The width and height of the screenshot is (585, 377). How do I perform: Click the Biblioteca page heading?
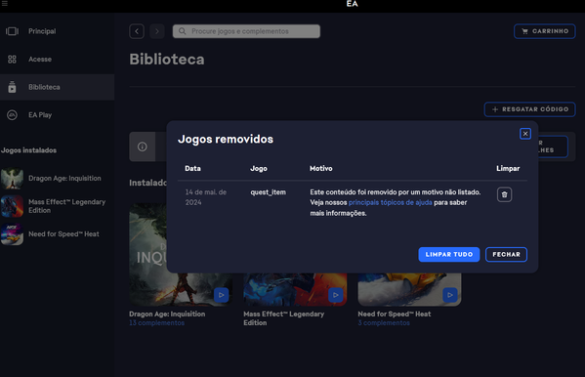(x=167, y=59)
